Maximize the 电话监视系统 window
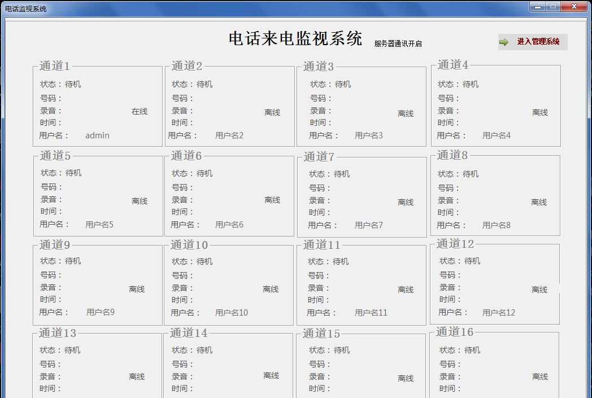Screen dimensions: 592x398 click(553, 7)
